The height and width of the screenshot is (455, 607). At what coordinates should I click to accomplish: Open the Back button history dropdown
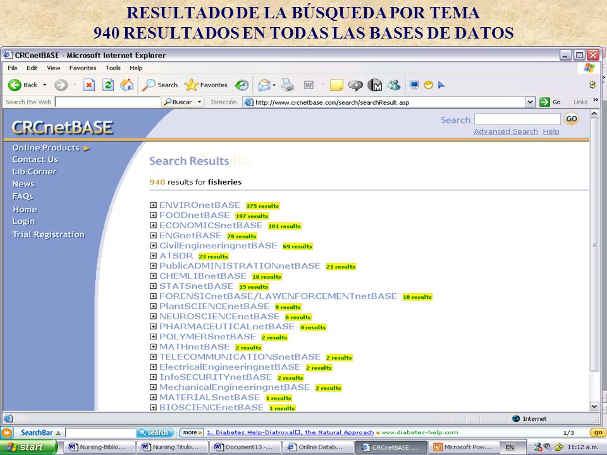[44, 85]
